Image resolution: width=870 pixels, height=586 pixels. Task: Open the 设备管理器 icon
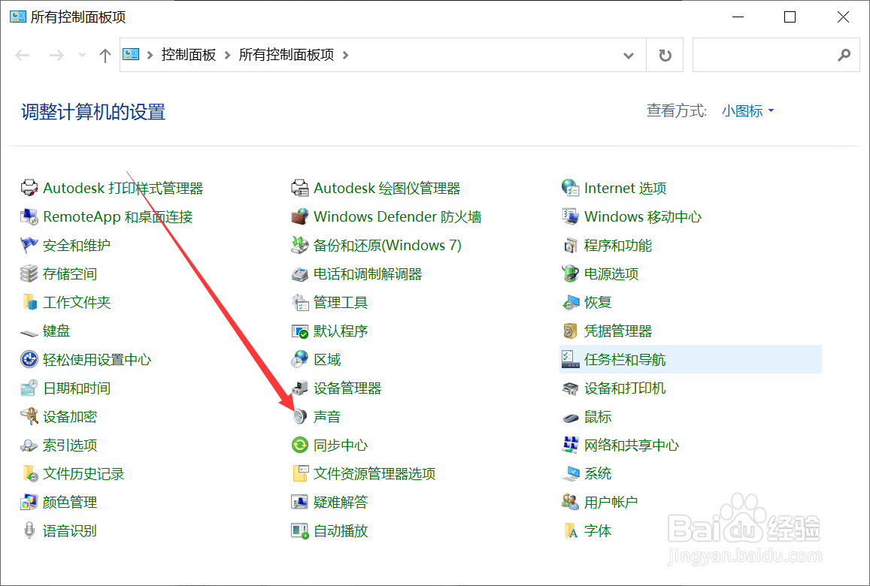click(x=299, y=388)
